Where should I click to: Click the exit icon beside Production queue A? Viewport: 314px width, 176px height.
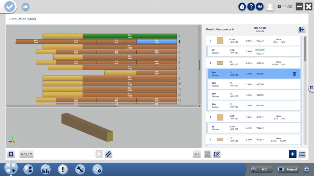(x=302, y=29)
